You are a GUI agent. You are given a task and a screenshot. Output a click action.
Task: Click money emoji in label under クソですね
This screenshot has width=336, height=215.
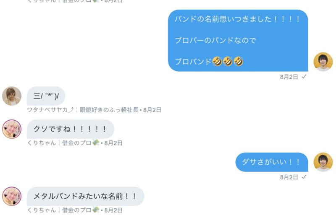pos(96,142)
